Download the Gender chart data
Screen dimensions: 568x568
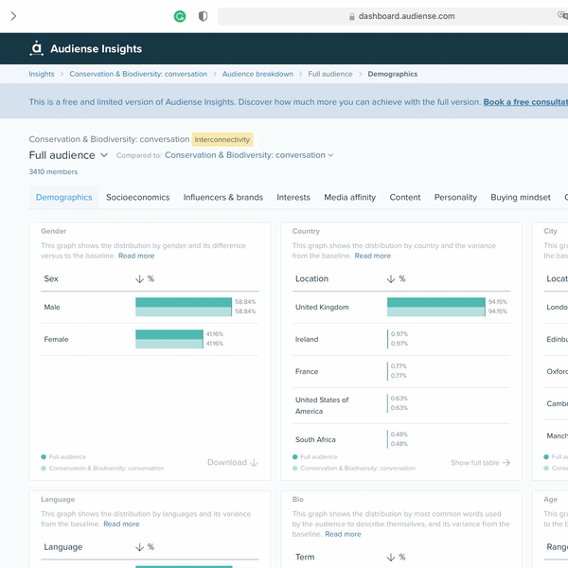tap(233, 463)
